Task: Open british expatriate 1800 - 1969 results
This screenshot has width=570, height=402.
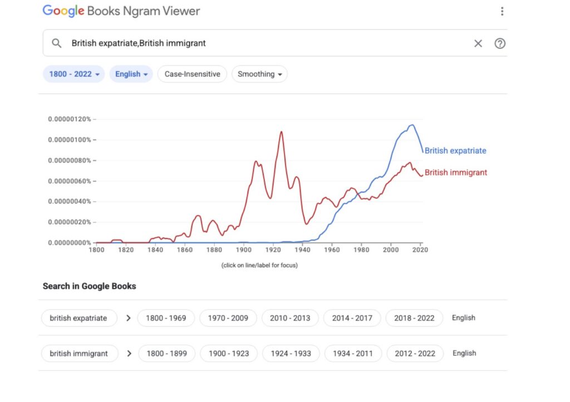Action: [166, 318]
